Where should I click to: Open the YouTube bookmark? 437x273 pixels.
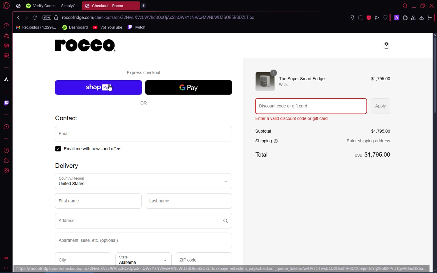click(108, 27)
